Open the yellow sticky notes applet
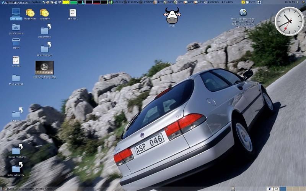This screenshot has height=191, width=306. 243,2
